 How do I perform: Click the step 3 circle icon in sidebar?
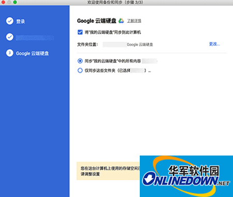(10, 53)
